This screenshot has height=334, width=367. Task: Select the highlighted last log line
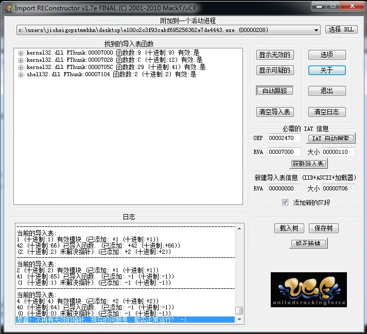coord(124,320)
